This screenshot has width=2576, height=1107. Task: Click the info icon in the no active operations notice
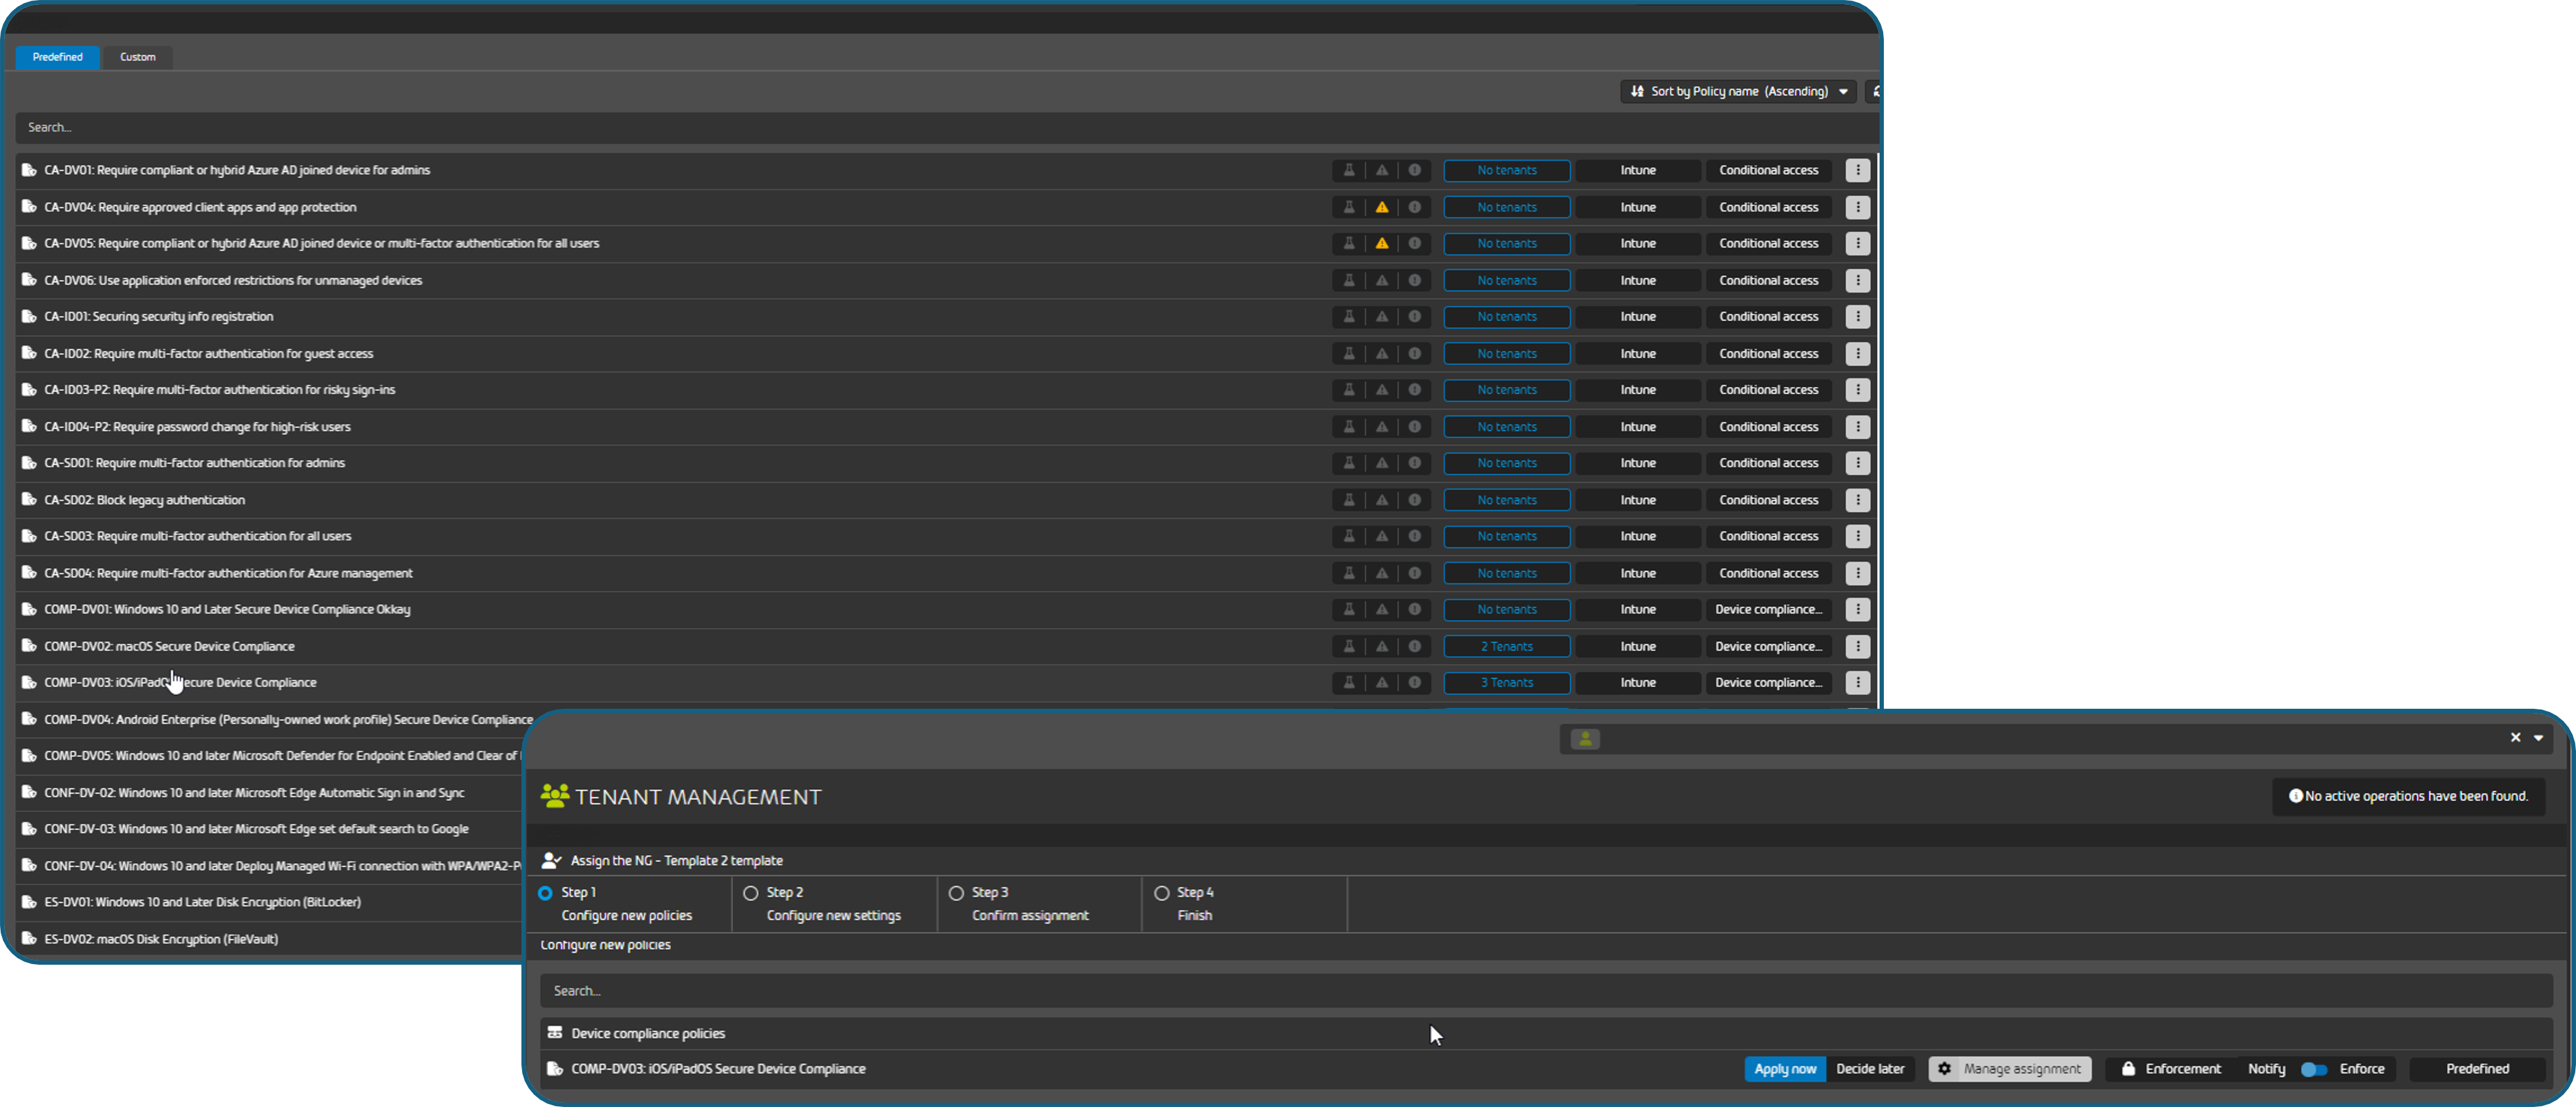click(2295, 796)
